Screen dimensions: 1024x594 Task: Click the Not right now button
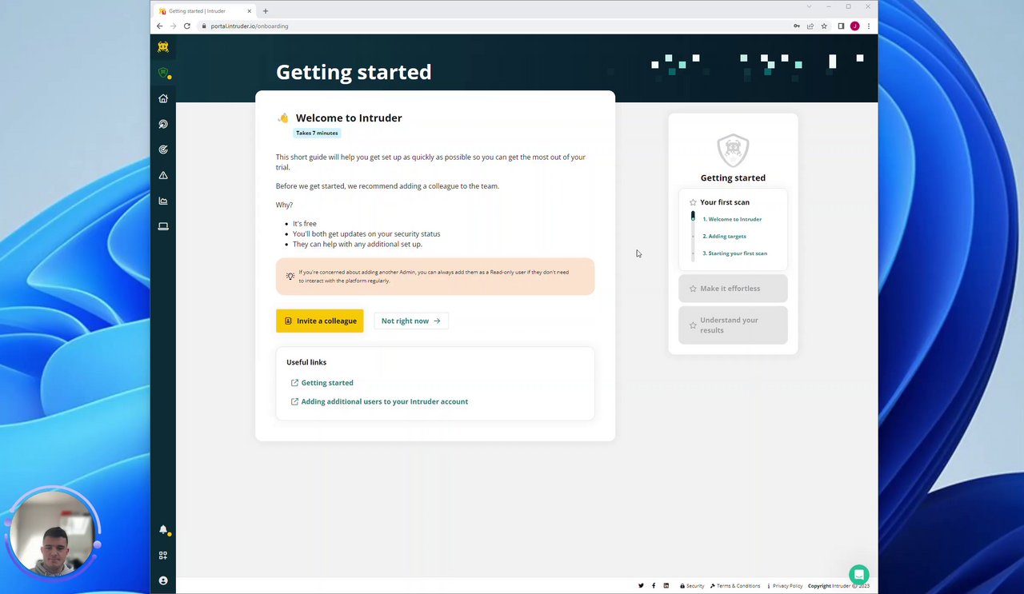click(410, 321)
